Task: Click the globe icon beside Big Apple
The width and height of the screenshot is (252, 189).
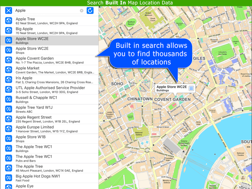Action: point(9,31)
